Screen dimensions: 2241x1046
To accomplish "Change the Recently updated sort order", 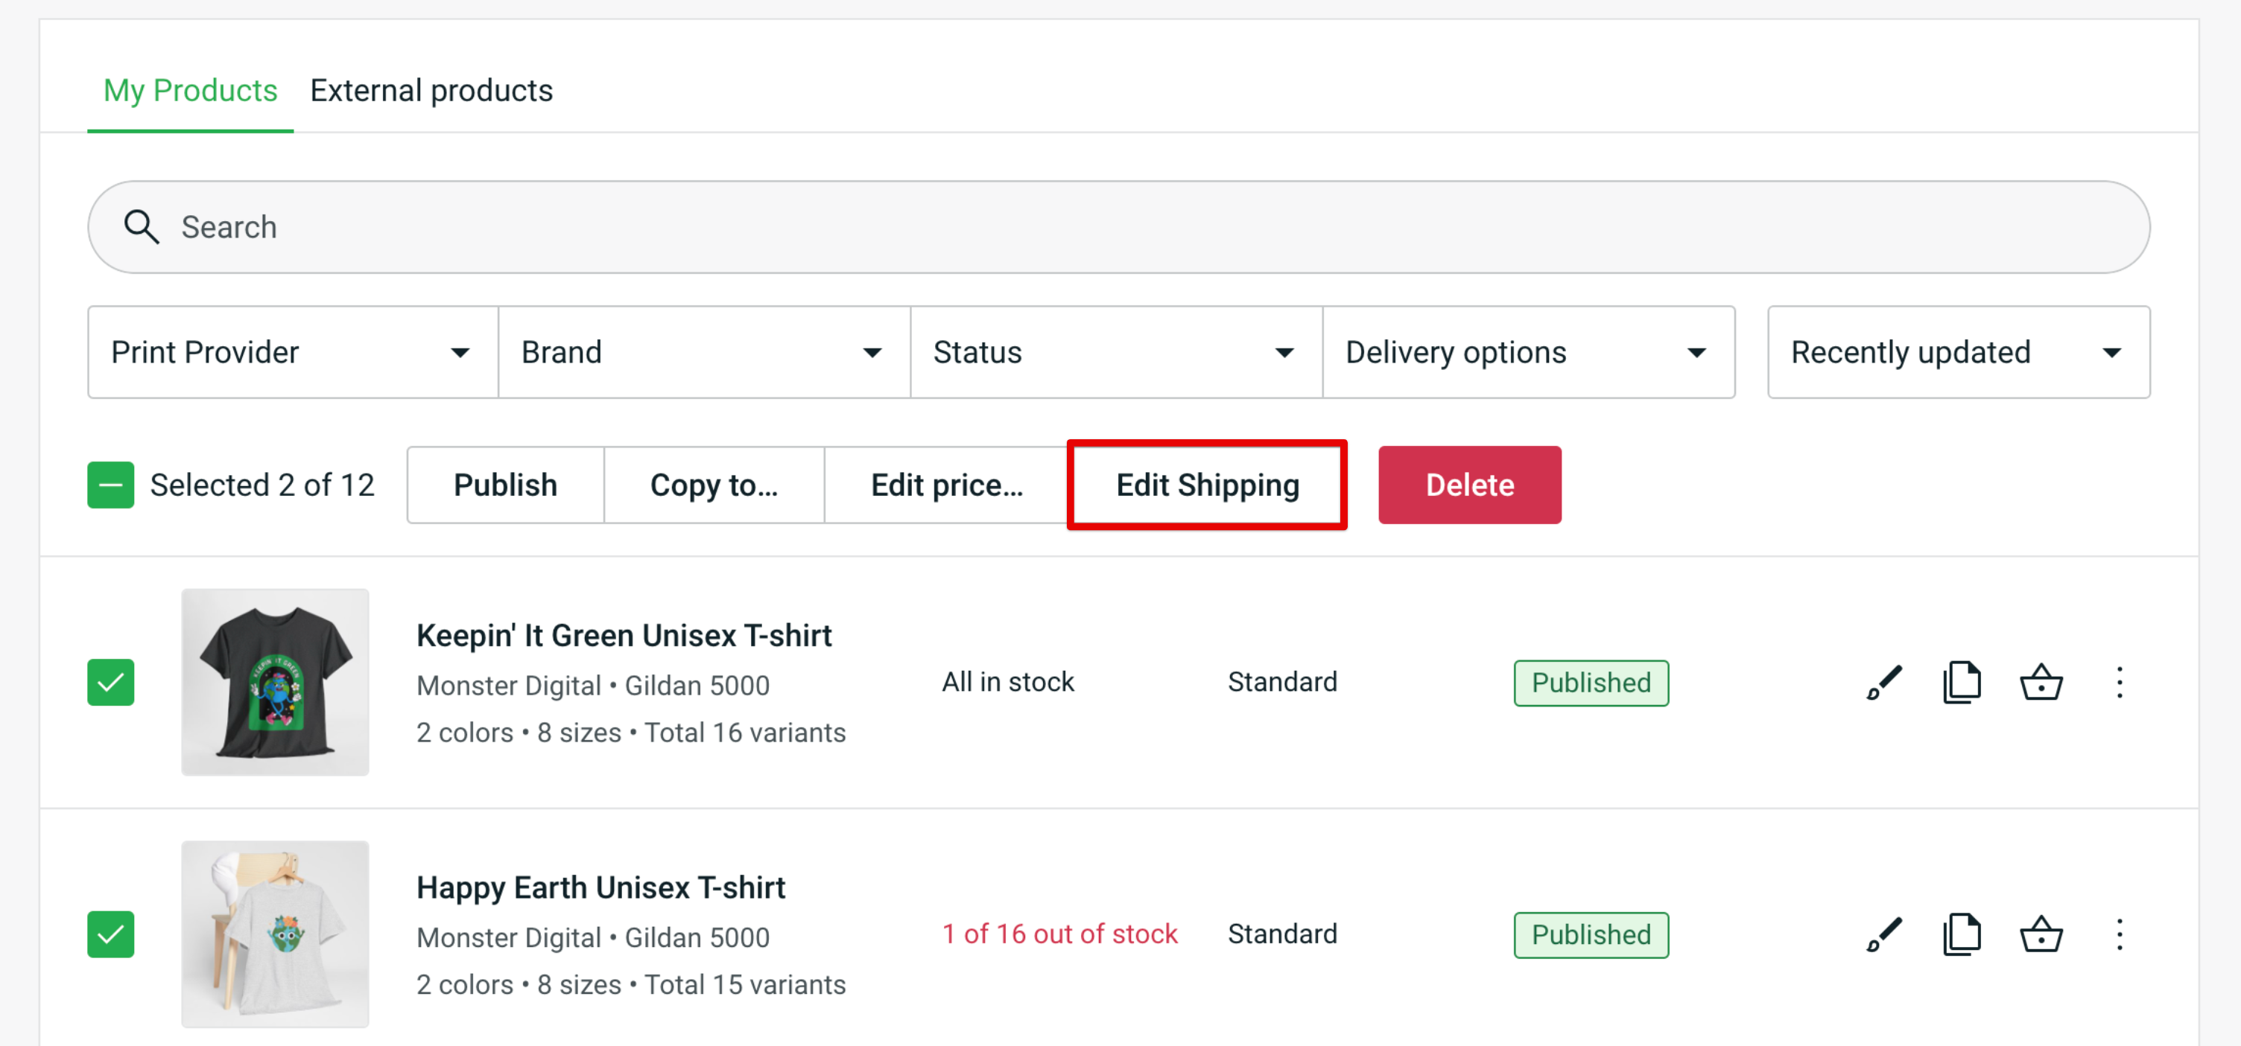I will [x=1956, y=351].
